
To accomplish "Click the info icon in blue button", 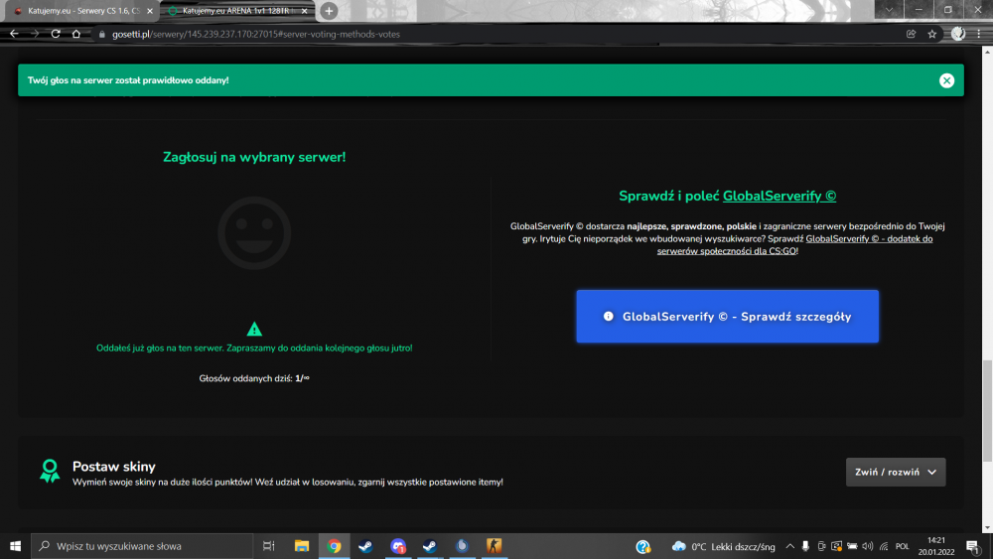I will tap(608, 317).
